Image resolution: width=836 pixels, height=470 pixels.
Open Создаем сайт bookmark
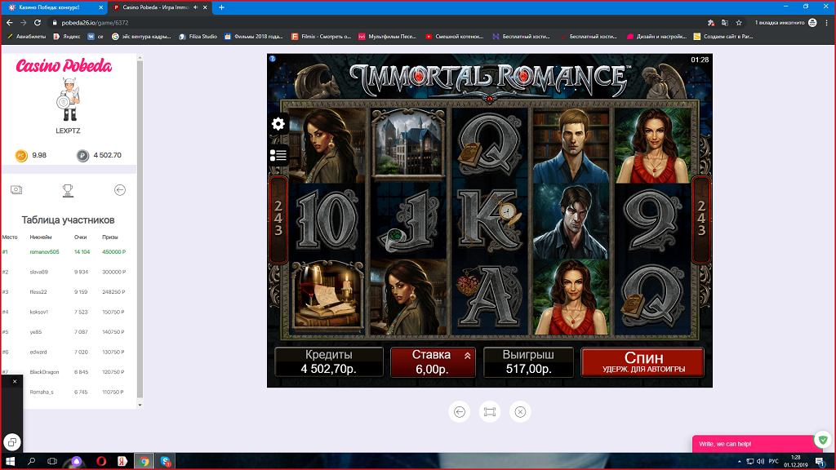723,36
